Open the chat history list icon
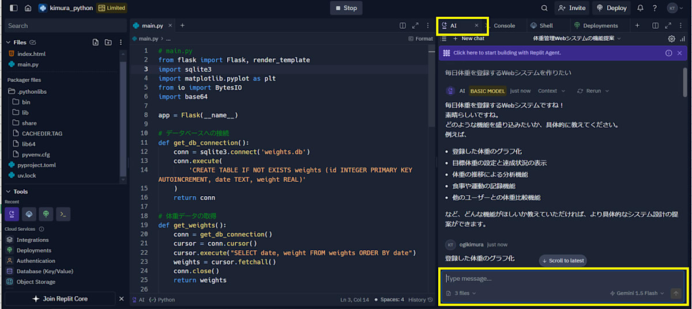This screenshot has height=309, width=692. pos(444,39)
